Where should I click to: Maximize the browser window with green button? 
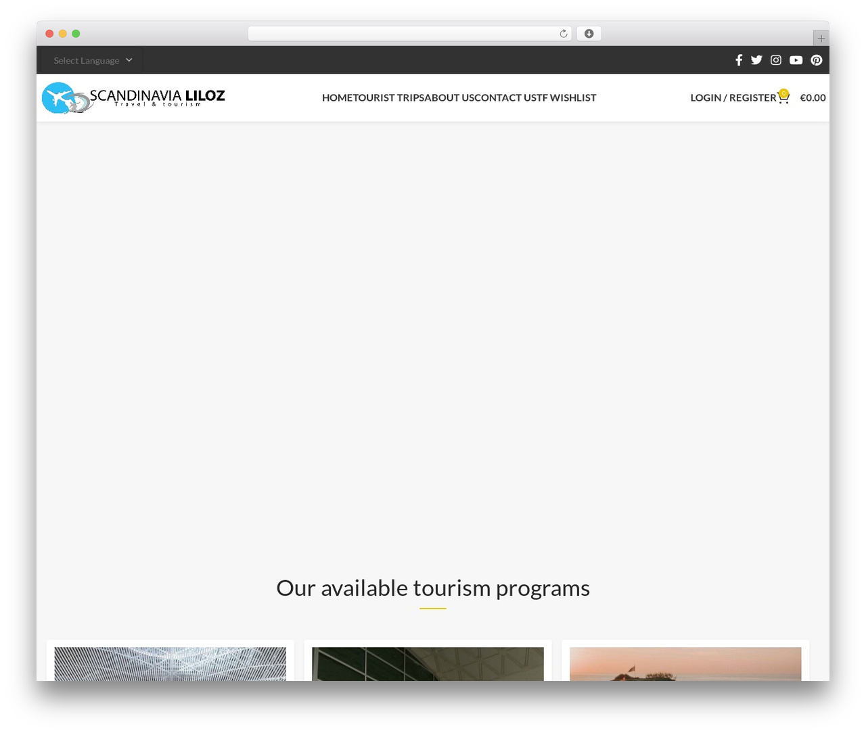tap(76, 34)
